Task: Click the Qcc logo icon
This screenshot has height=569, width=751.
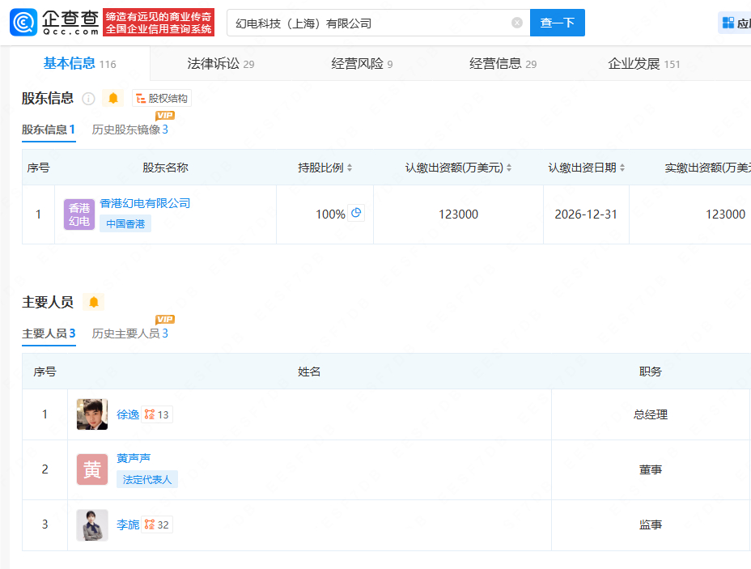Action: (x=23, y=23)
